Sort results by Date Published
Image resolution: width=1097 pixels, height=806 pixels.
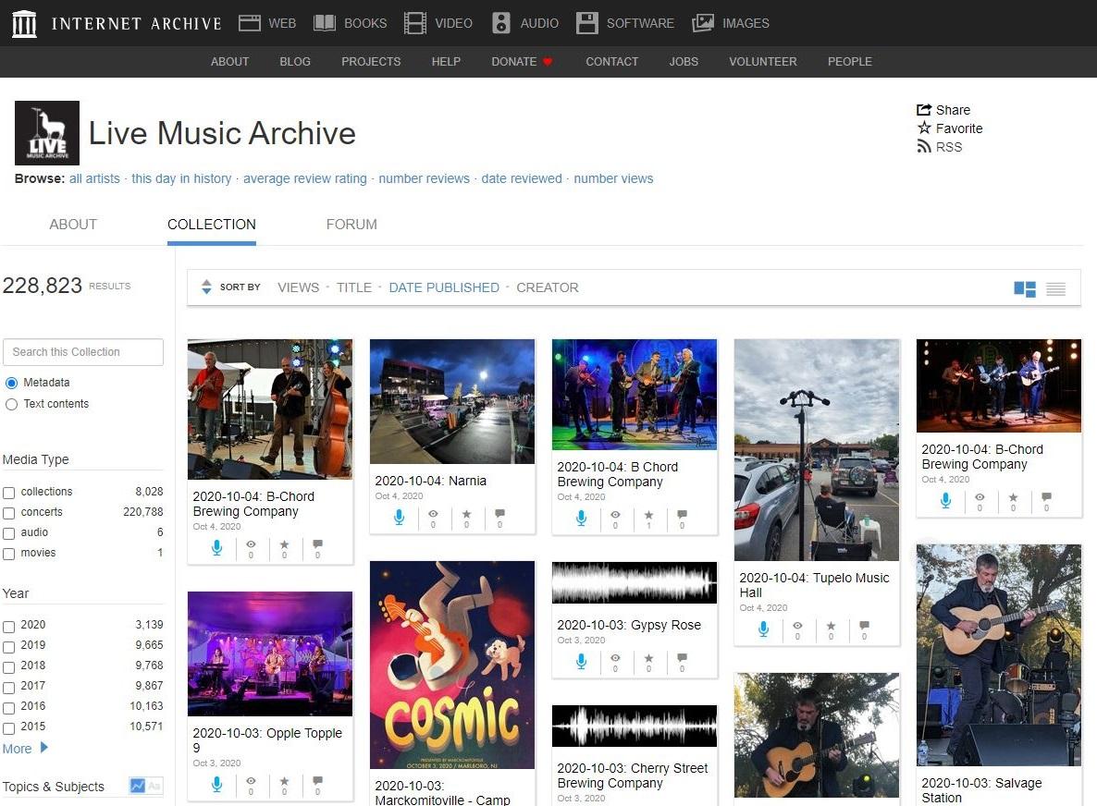tap(444, 287)
